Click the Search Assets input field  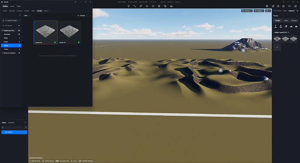pos(11,20)
